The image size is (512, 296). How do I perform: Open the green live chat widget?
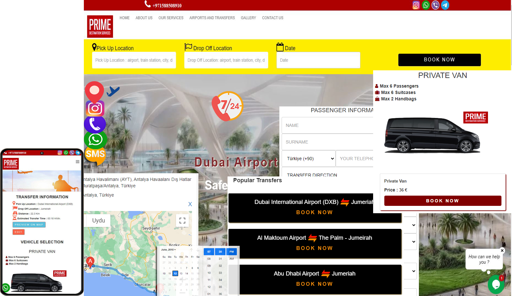(x=496, y=284)
